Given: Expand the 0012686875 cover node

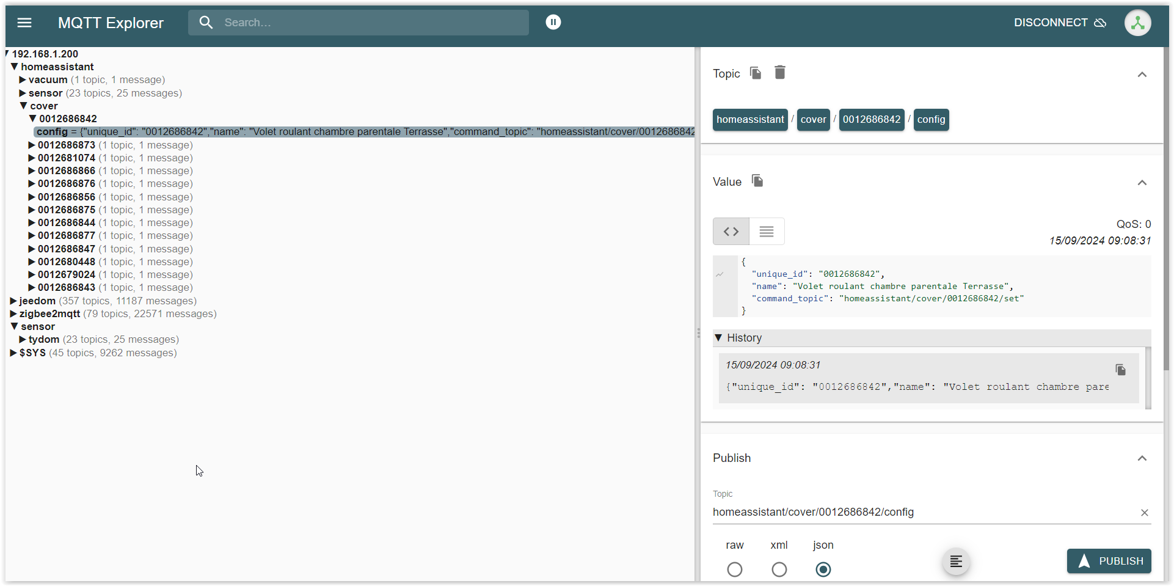Looking at the screenshot, I should pyautogui.click(x=32, y=210).
